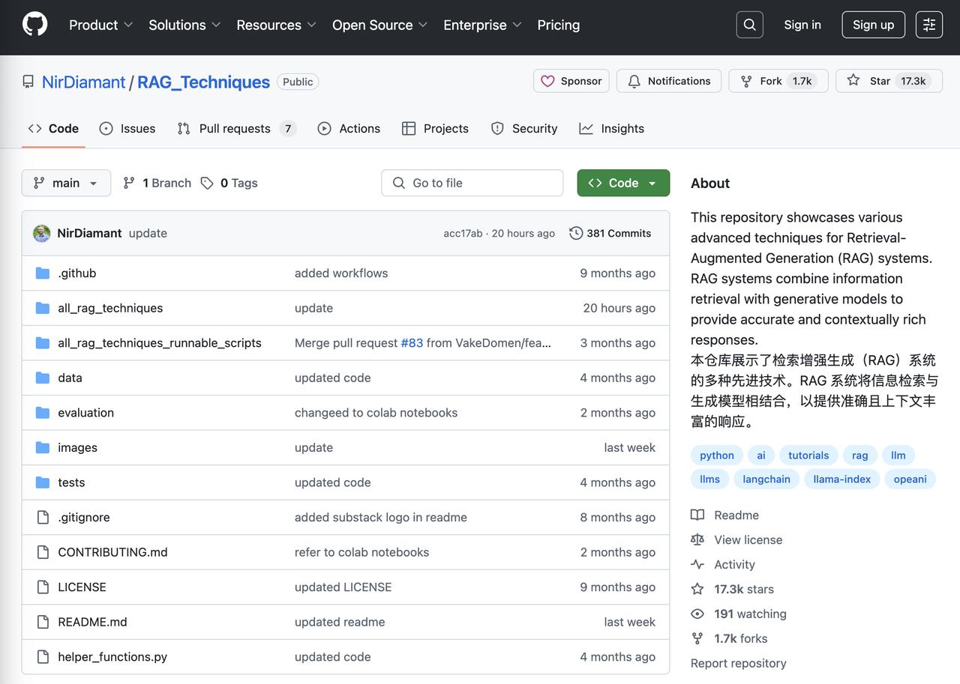Open all_rag_techniques_runnable_scripts folder name
The height and width of the screenshot is (684, 960).
[x=160, y=342]
